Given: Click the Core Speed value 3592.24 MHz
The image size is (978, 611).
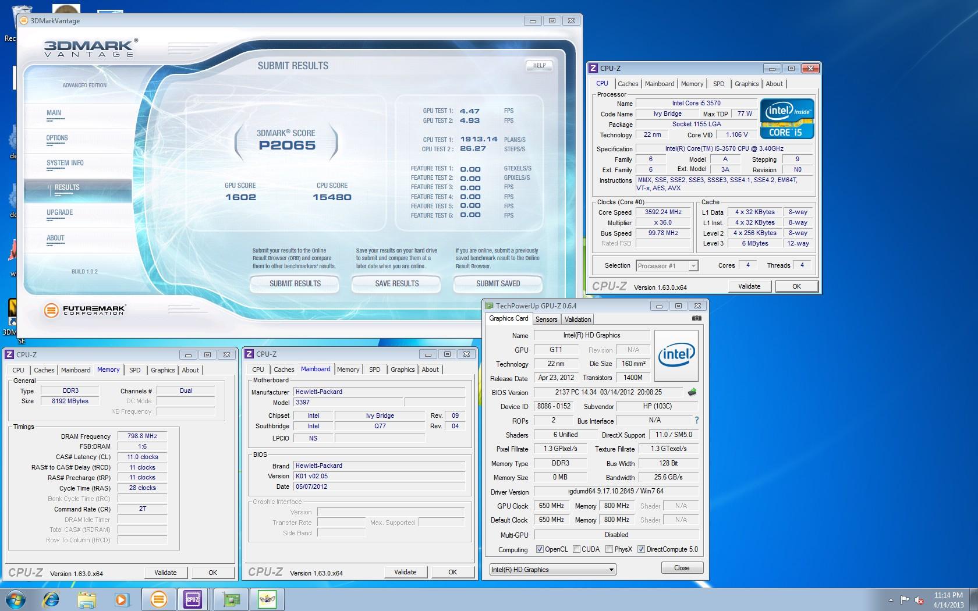Looking at the screenshot, I should (x=663, y=212).
